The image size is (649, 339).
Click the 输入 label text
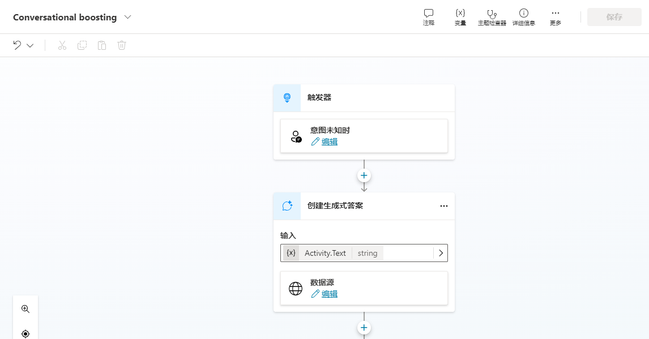coord(288,235)
